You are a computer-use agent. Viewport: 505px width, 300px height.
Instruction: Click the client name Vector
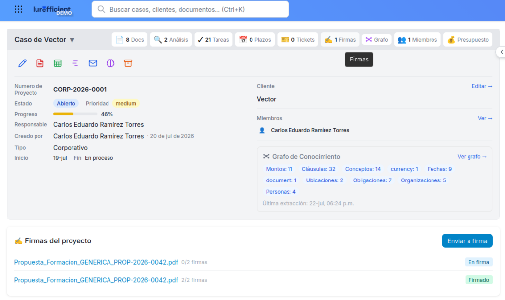click(266, 99)
